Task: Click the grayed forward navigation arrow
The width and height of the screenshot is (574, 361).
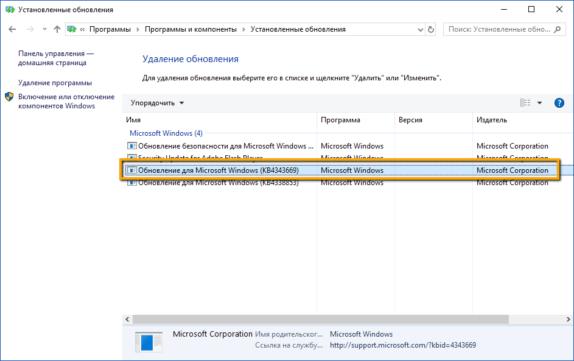Action: 29,29
